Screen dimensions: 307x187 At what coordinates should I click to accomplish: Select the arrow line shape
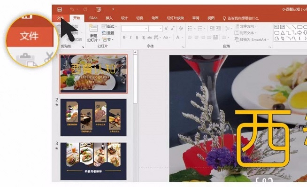(294, 27)
